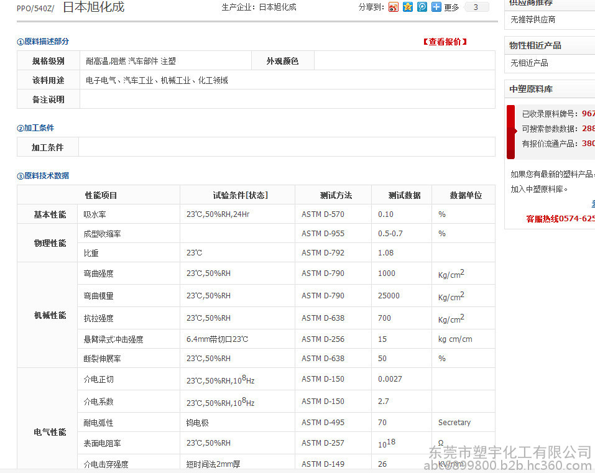Click the 客服热线 hotline number
Viewport: 595px width, 473px height.
click(560, 219)
